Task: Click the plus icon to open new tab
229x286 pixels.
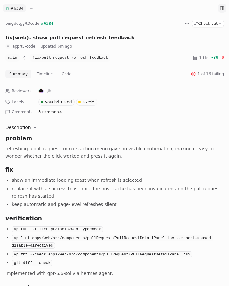Action: (x=31, y=8)
